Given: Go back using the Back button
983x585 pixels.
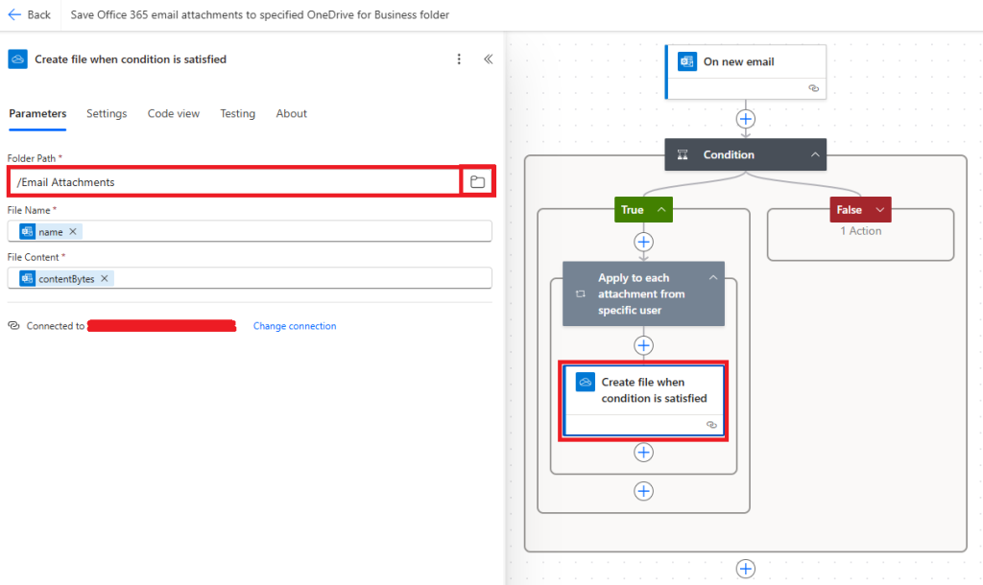Looking at the screenshot, I should pyautogui.click(x=30, y=15).
